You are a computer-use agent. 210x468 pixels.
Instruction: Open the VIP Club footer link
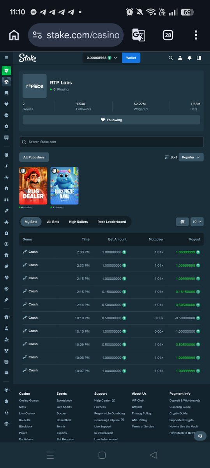[138, 401]
